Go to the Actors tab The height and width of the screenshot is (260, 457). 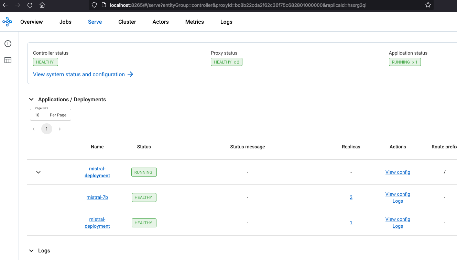point(161,22)
